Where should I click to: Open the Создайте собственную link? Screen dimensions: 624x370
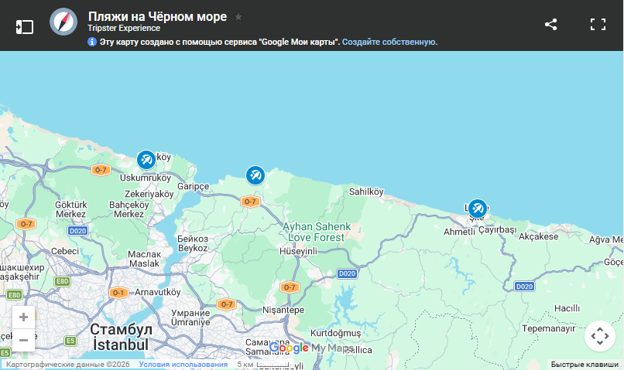tap(389, 42)
